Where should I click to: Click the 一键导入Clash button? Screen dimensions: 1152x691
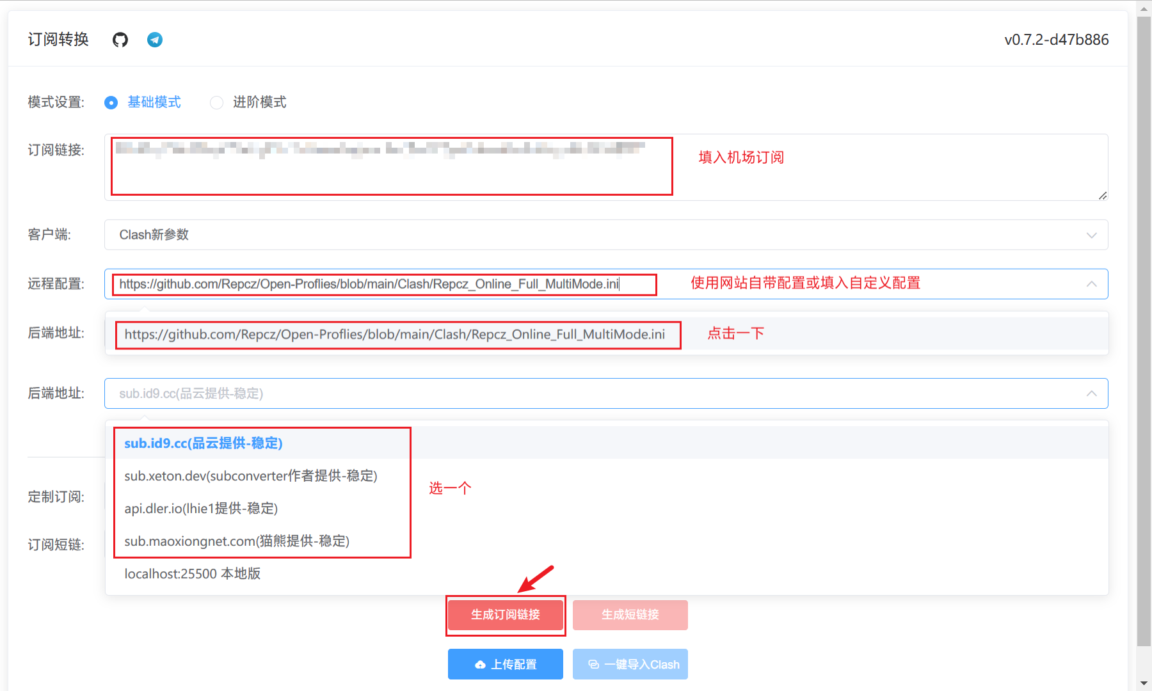point(630,664)
